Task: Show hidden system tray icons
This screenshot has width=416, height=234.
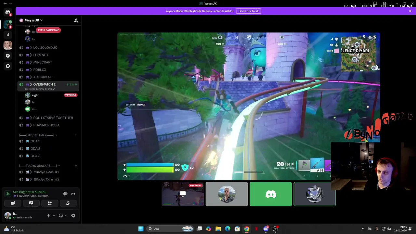Action: [x=363, y=229]
